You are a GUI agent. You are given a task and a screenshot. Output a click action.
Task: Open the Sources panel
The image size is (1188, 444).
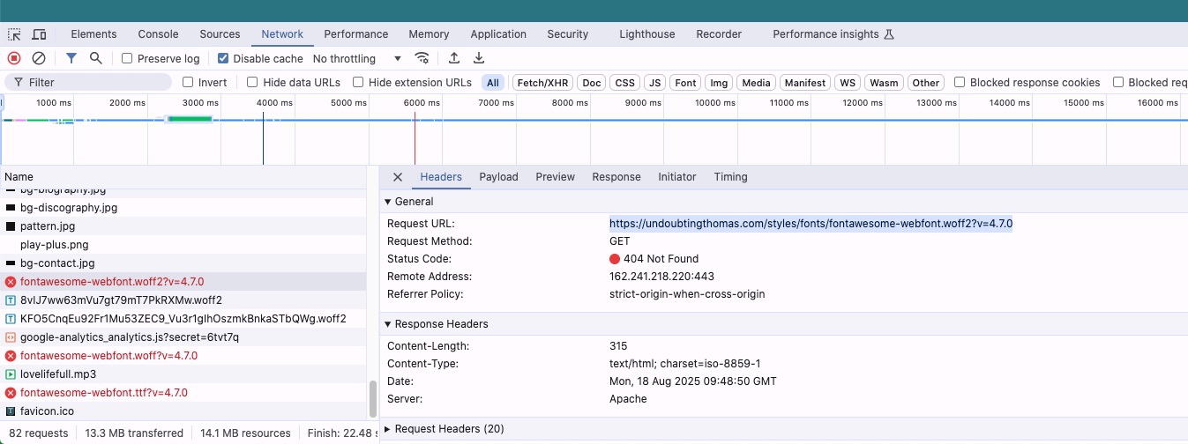[x=220, y=34]
